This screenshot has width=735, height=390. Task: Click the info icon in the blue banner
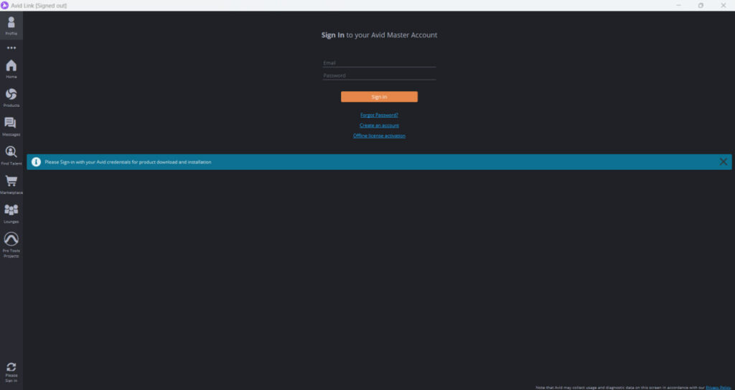[x=36, y=162]
